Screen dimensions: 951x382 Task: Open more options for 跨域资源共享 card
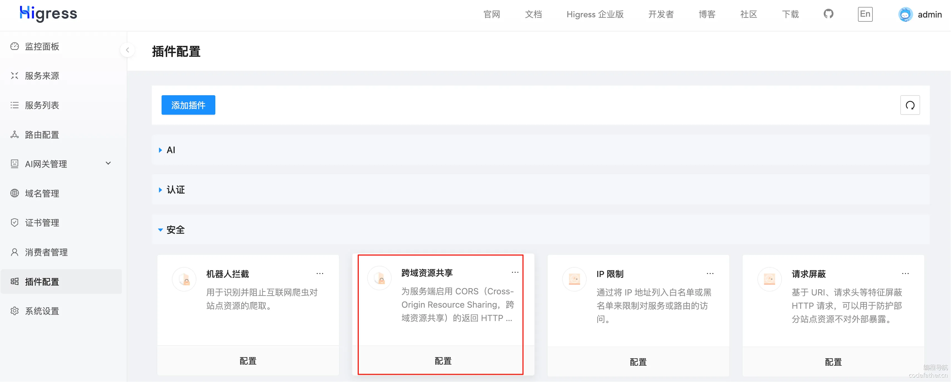click(x=515, y=273)
